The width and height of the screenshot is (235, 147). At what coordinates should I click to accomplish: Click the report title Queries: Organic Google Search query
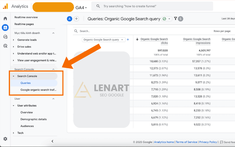pos(124,19)
